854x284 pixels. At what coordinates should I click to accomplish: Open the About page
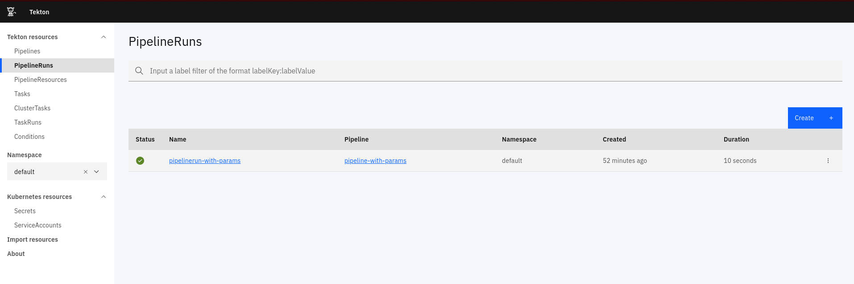click(16, 254)
